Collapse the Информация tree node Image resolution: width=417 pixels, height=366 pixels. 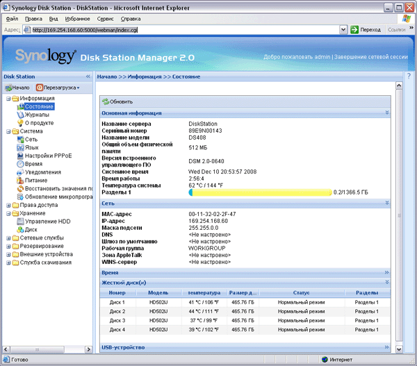8,99
